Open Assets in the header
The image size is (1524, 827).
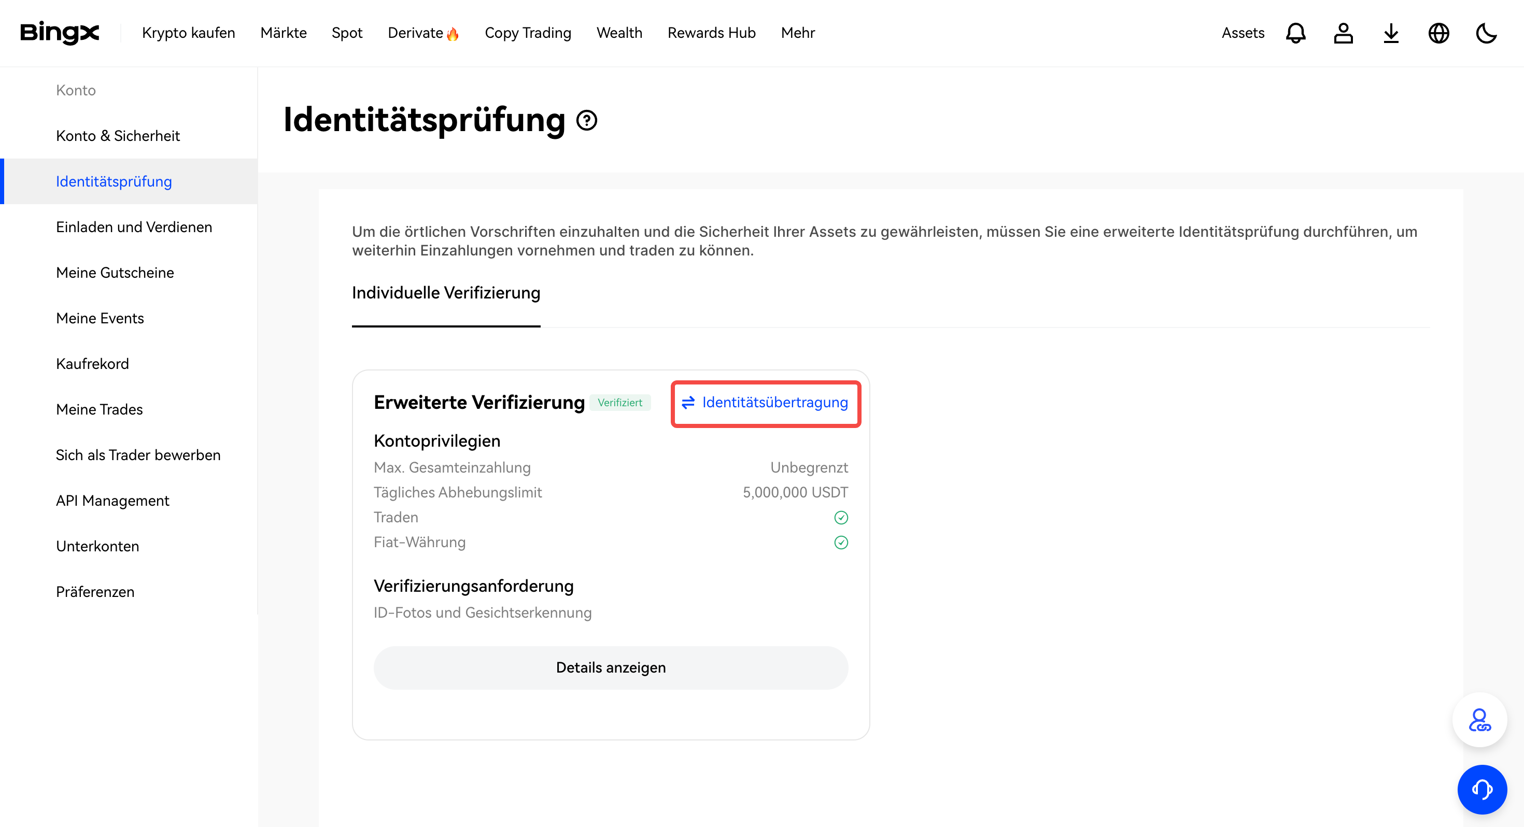[1243, 33]
